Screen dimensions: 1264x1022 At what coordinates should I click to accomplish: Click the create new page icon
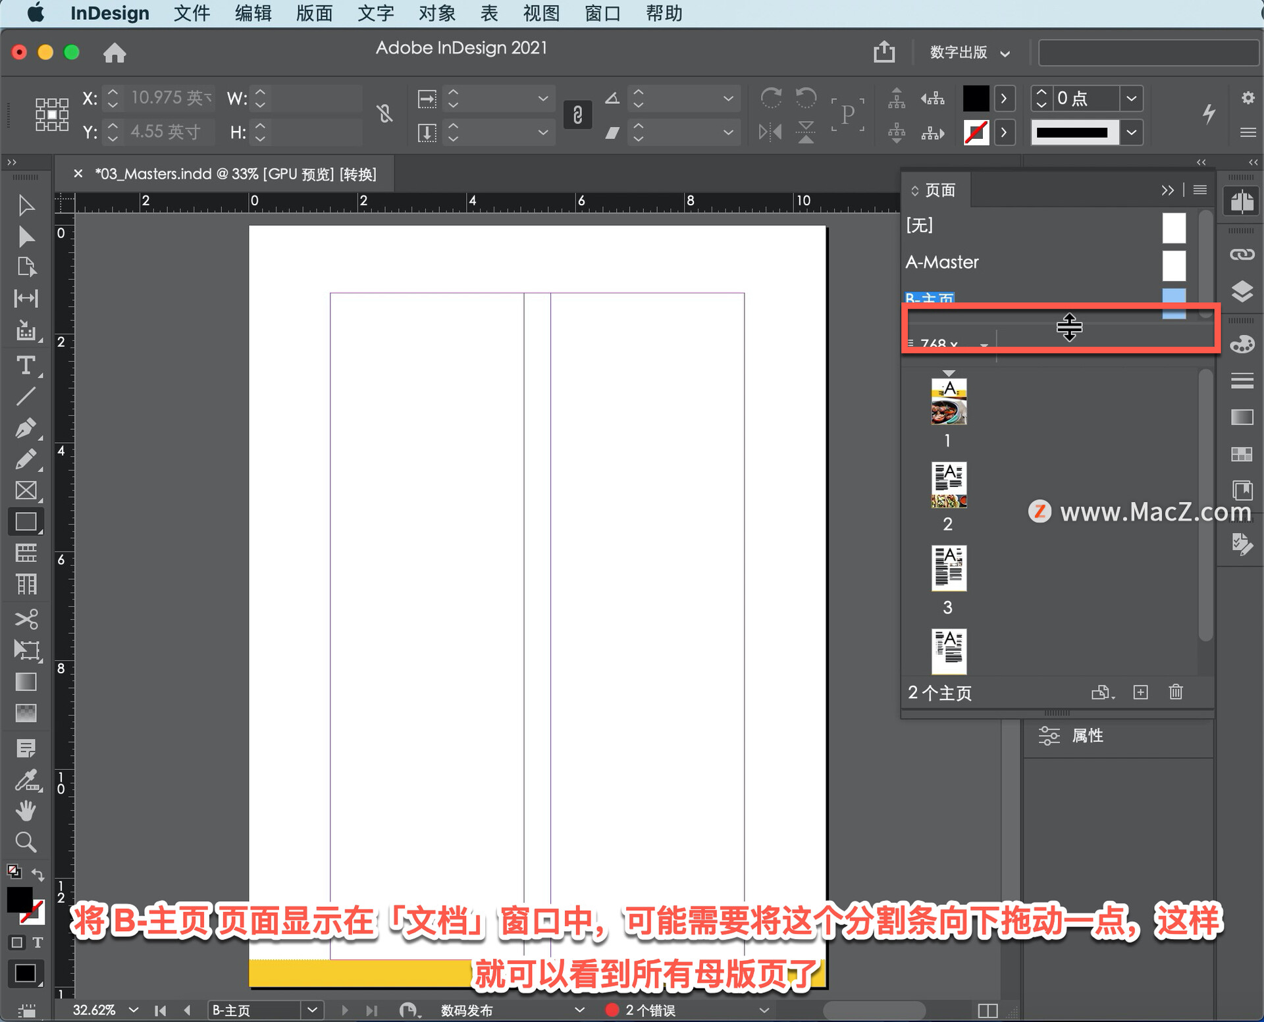pyautogui.click(x=1140, y=692)
